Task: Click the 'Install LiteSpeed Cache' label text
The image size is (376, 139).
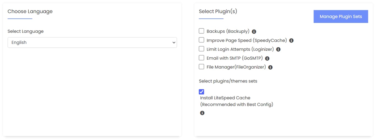Action: click(x=225, y=98)
